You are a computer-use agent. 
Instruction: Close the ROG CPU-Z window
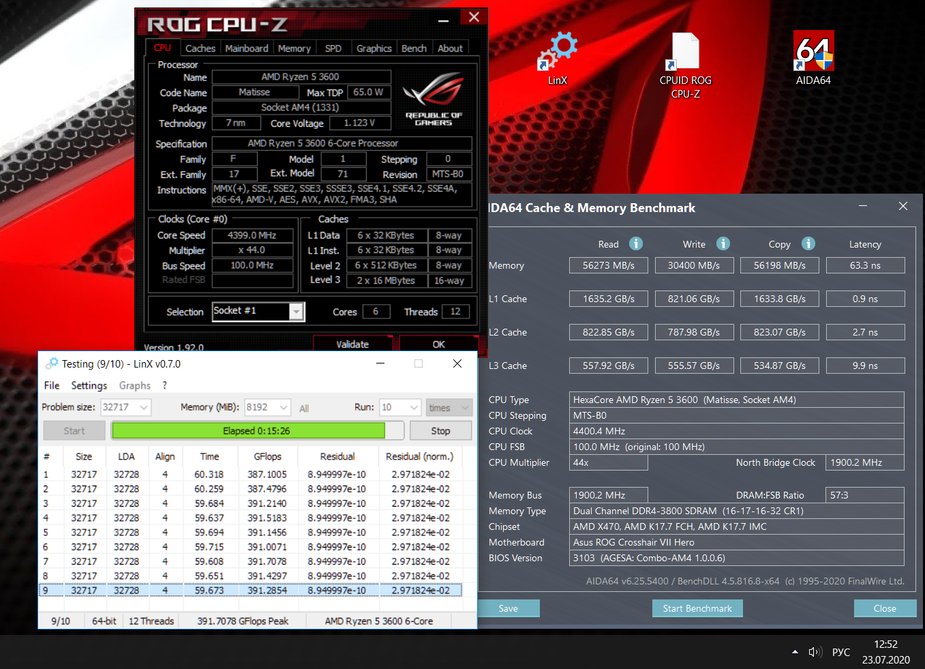pos(474,17)
